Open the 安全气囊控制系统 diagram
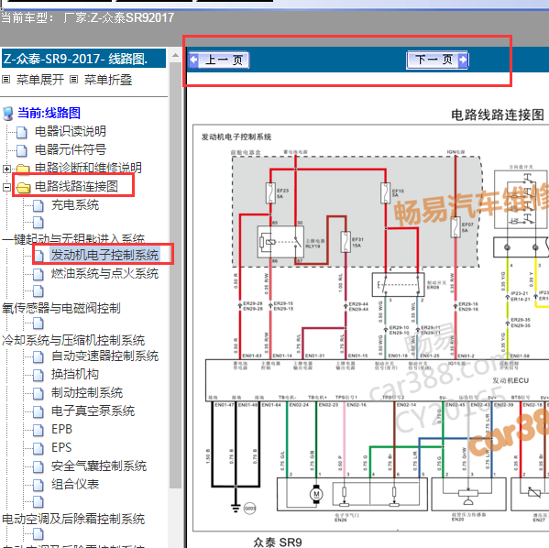 (99, 466)
